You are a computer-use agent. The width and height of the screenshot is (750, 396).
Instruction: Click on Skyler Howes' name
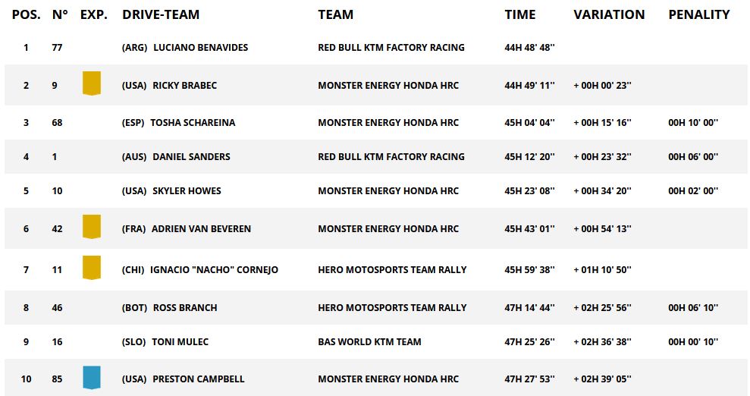(187, 191)
